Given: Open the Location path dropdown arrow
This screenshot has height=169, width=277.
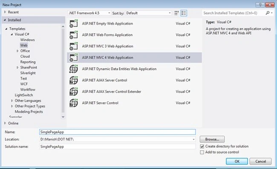Looking at the screenshot, I should (193, 139).
